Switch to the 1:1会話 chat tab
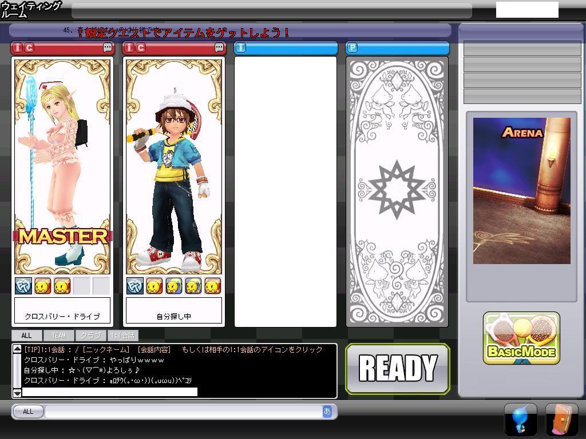 point(122,336)
